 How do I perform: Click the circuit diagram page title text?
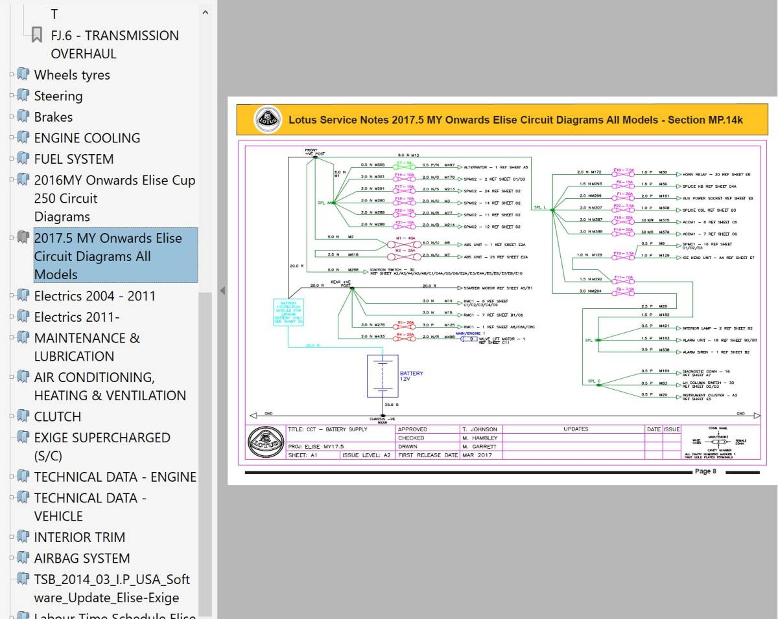[515, 120]
